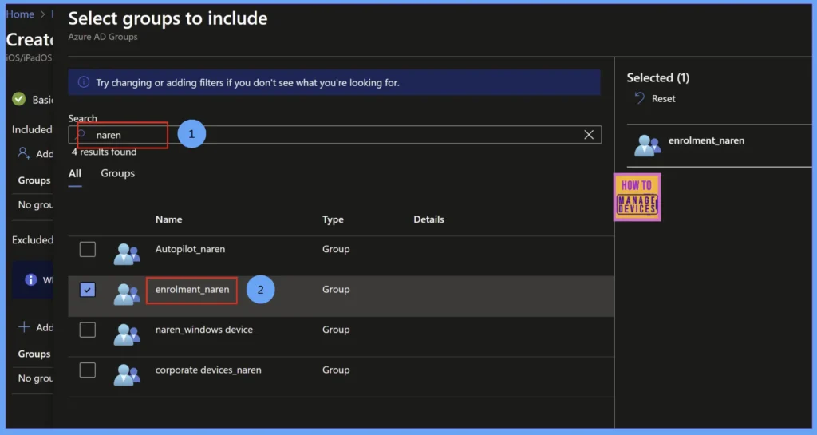Click the blue info icon in the left panel
817x435 pixels.
pos(31,279)
